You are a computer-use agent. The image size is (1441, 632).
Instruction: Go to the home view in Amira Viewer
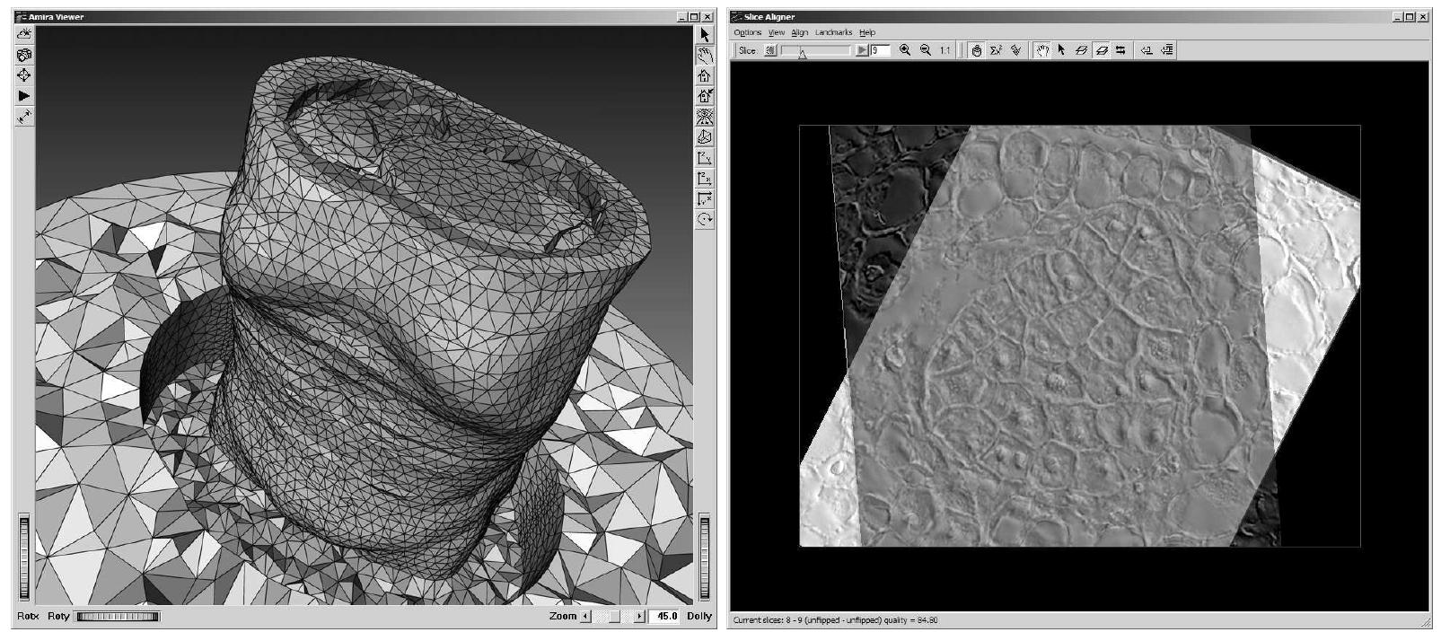coord(705,75)
